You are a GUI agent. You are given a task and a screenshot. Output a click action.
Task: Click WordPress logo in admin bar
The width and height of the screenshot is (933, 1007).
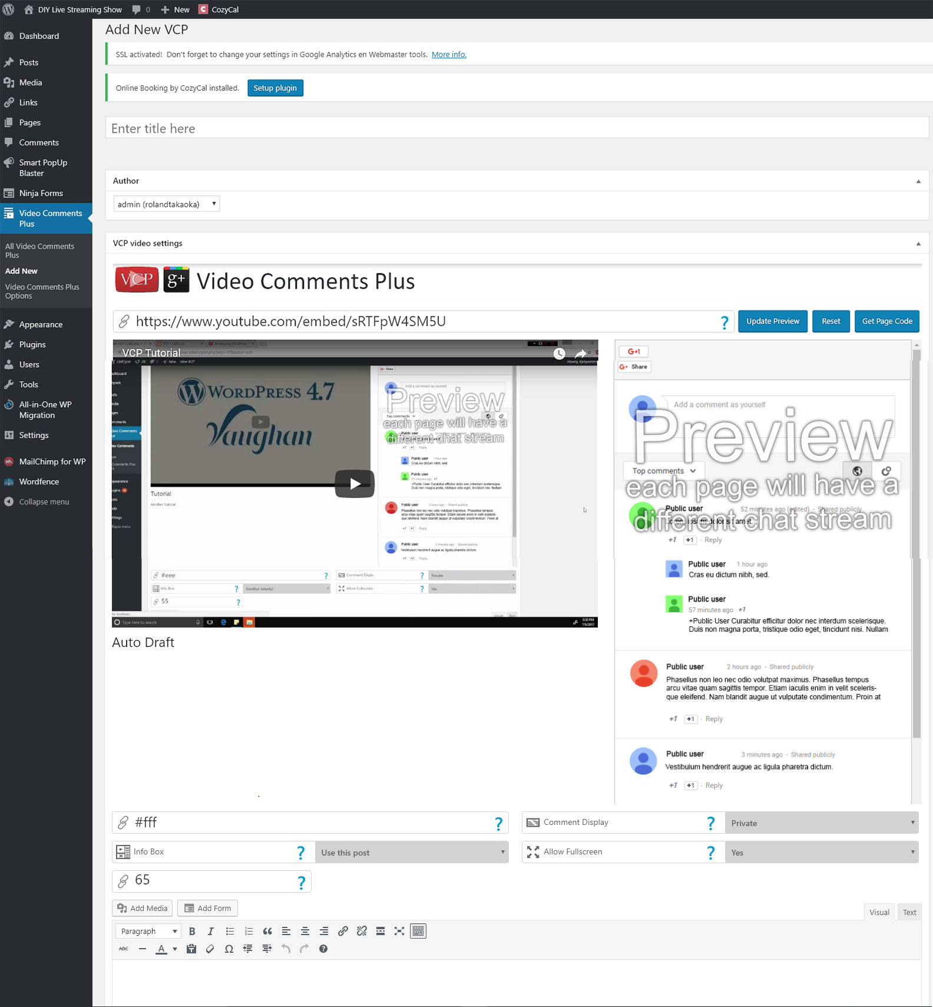8,9
